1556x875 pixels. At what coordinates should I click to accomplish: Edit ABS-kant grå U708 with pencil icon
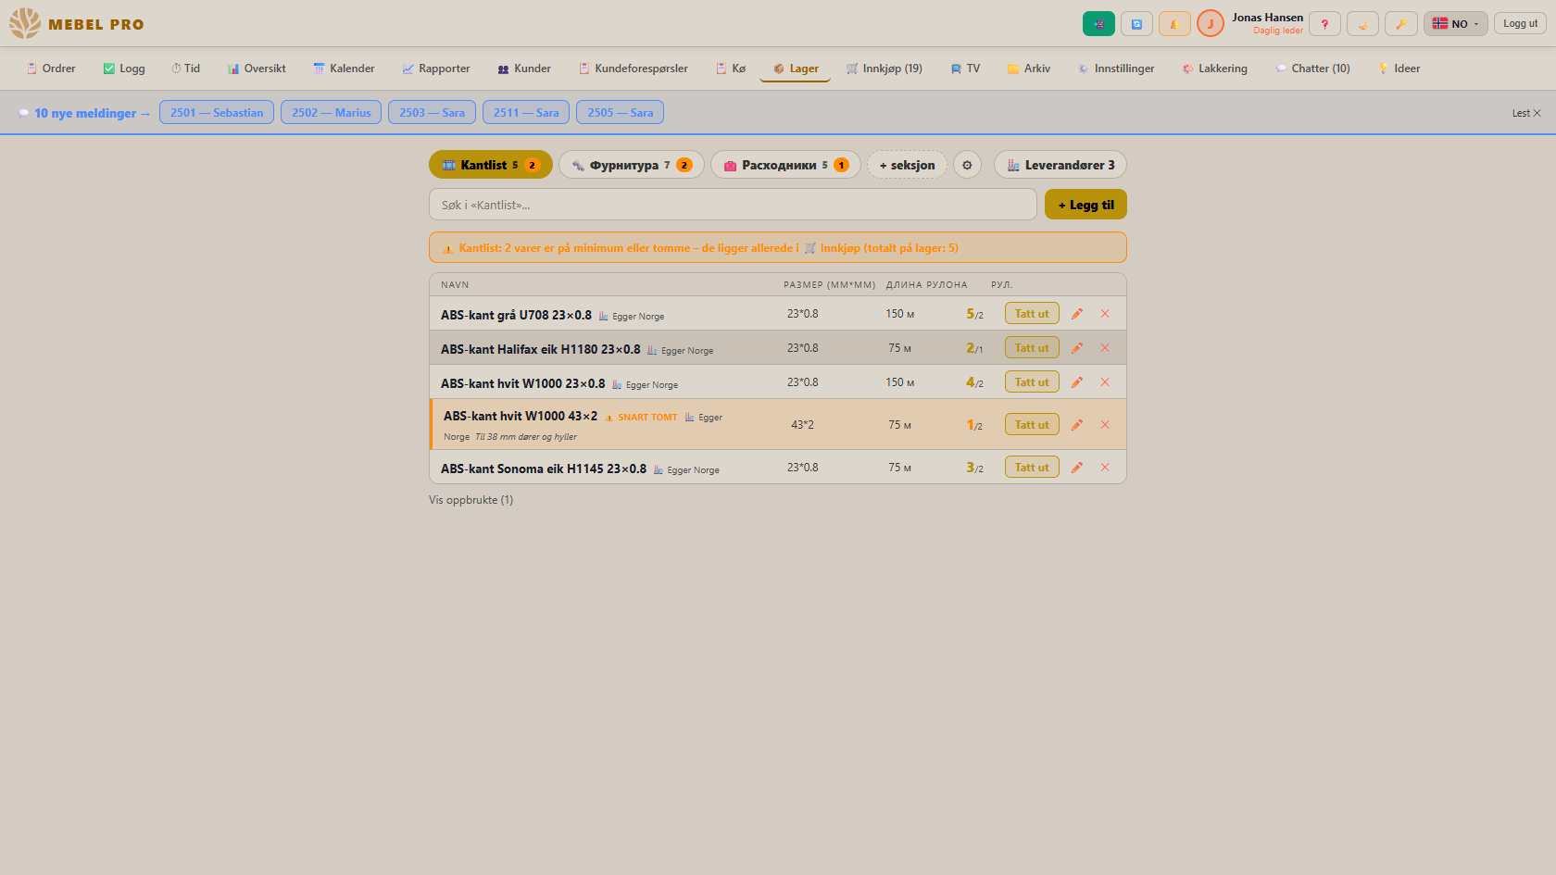pos(1076,314)
